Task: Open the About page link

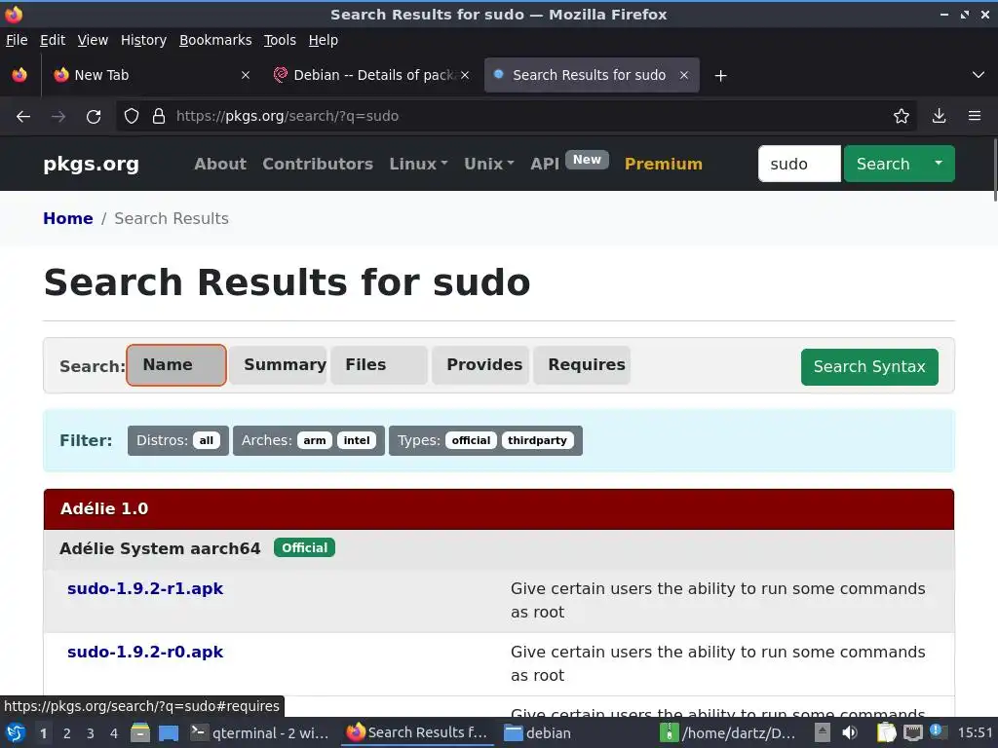Action: point(220,164)
